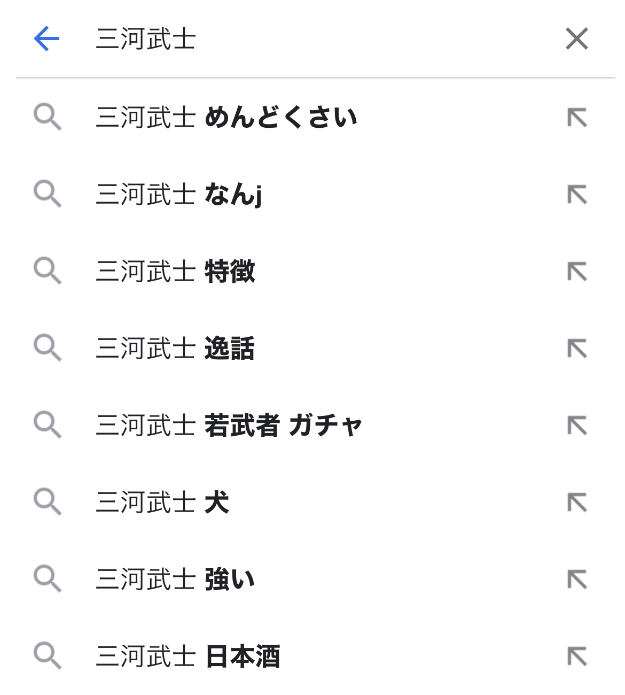Choose the 三河武士 特徴 suggestion
The image size is (625, 695).
[x=176, y=271]
